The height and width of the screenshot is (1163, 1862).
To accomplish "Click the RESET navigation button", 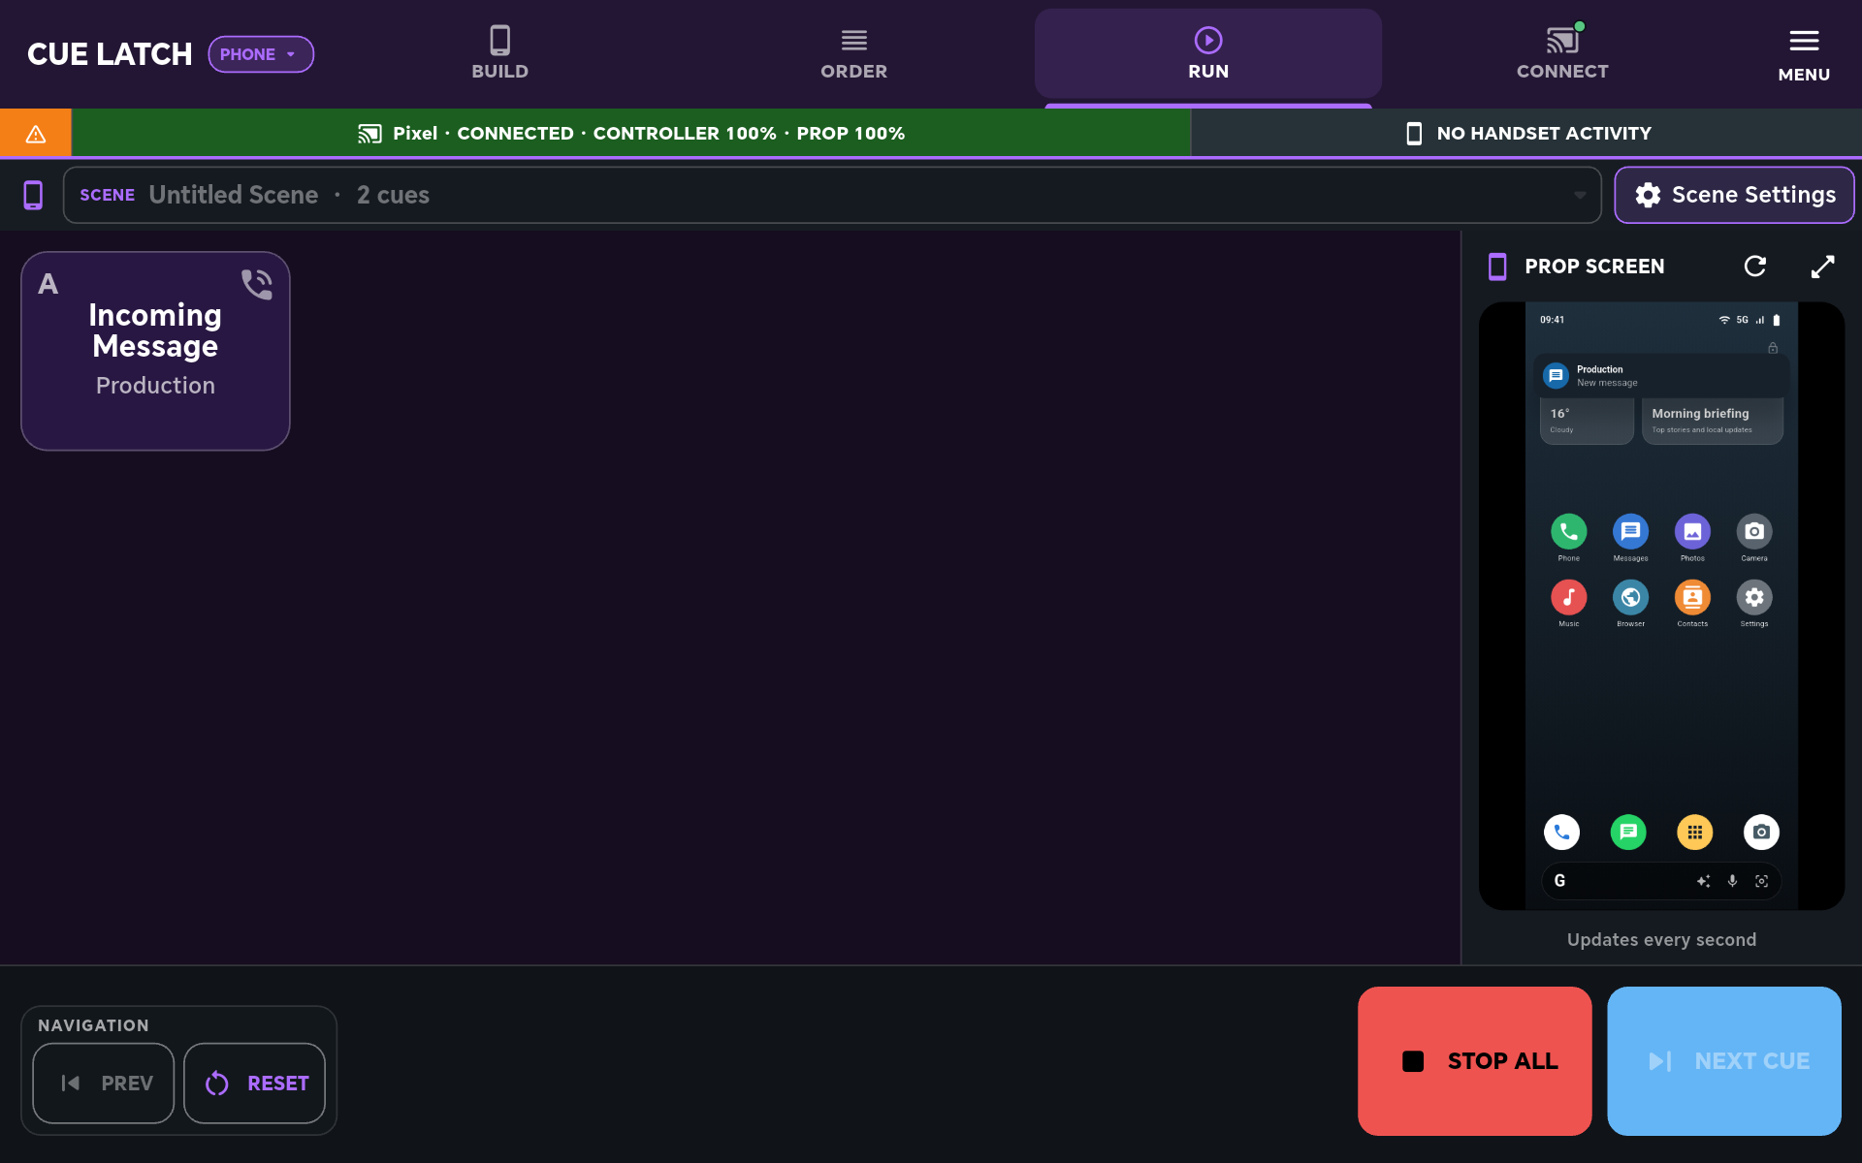I will click(x=255, y=1084).
